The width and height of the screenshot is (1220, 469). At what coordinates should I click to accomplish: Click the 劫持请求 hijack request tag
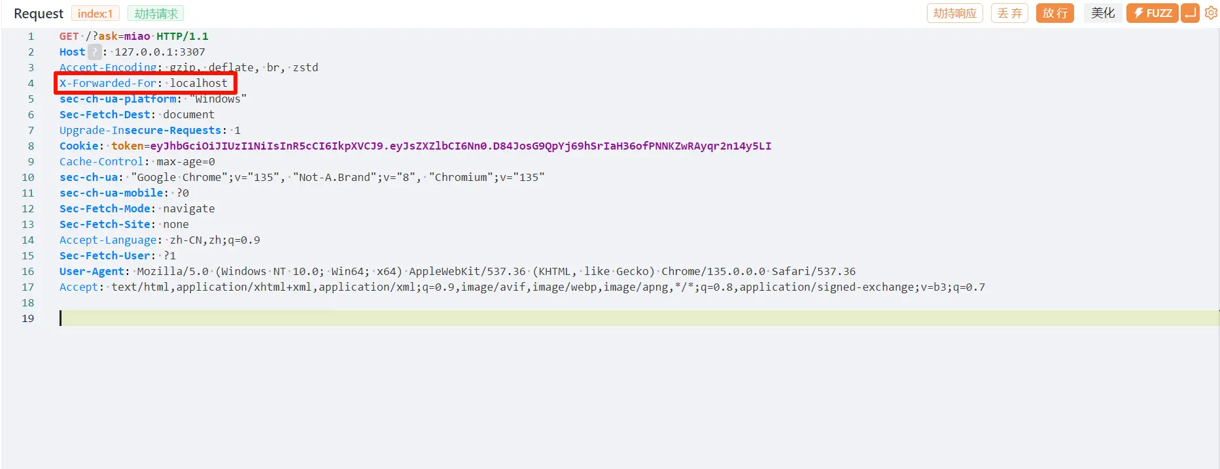156,14
